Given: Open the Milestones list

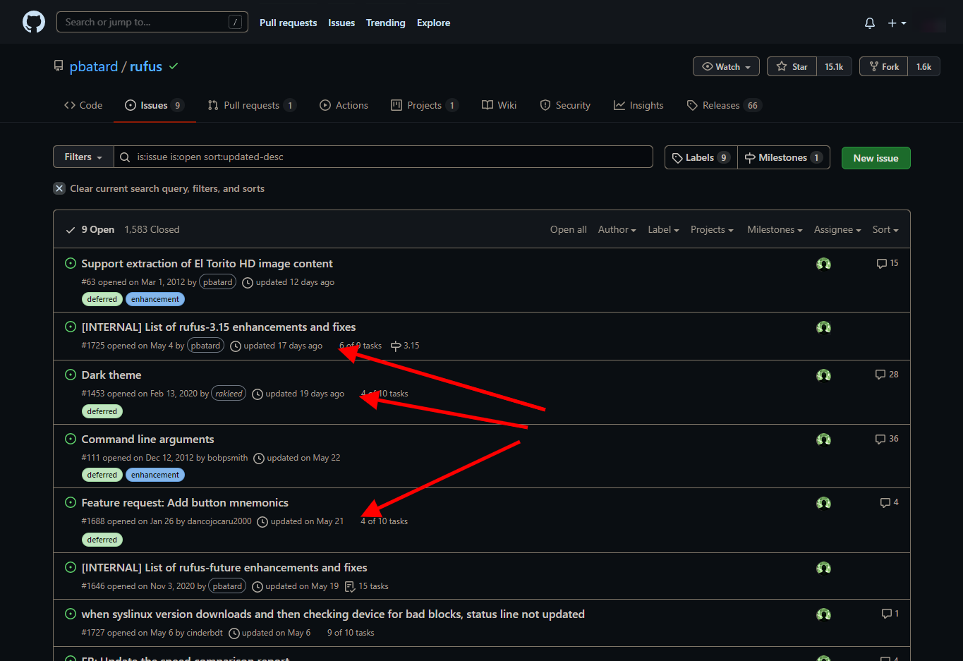Looking at the screenshot, I should 784,157.
